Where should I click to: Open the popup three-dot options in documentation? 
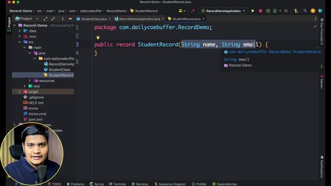[x=322, y=67]
